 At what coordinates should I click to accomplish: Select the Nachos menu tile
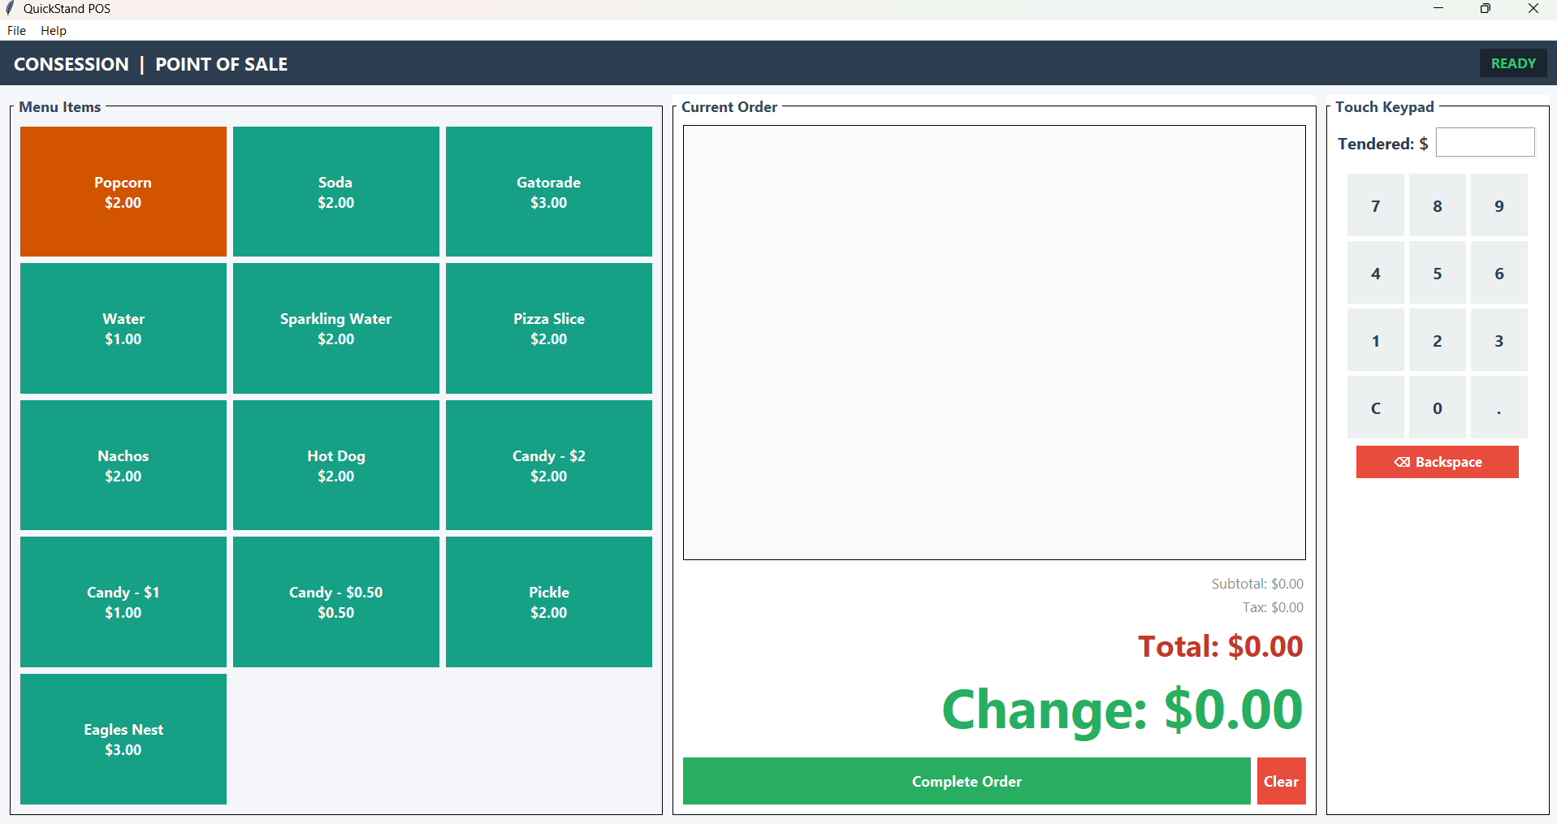click(123, 465)
